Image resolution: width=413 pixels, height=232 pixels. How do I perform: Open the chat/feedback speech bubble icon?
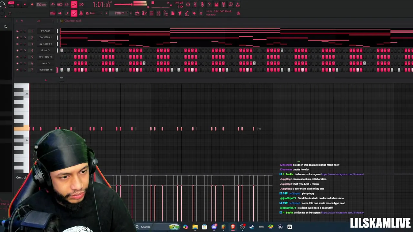coord(230,5)
